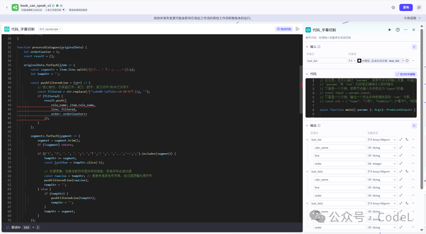Remove the text_list input row with minus
This screenshot has width=426, height=234.
413,61
